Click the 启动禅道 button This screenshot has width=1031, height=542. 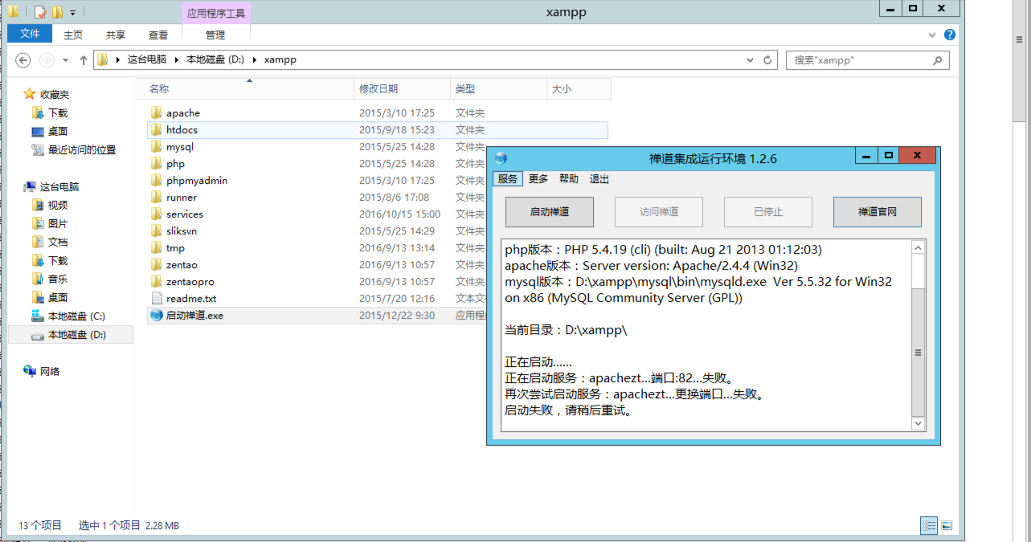tap(550, 212)
